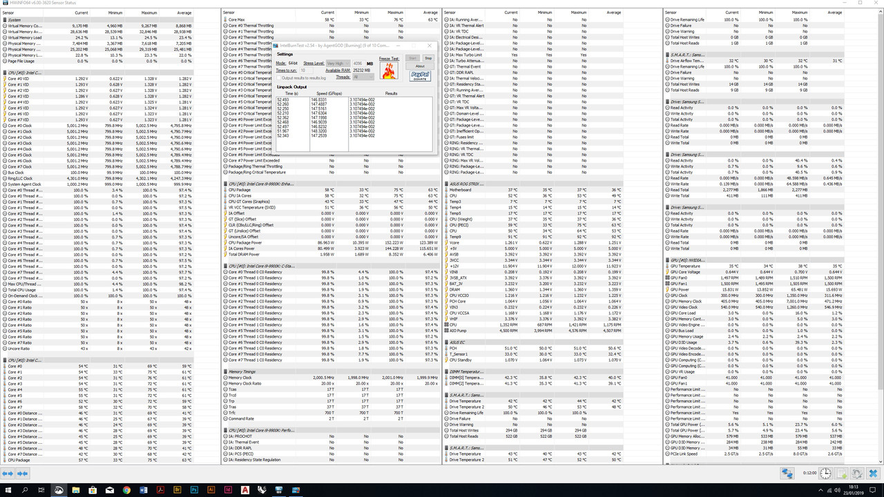This screenshot has height=497, width=884.
Task: Open HWiNFO settings via the gear icon
Action: pyautogui.click(x=856, y=474)
